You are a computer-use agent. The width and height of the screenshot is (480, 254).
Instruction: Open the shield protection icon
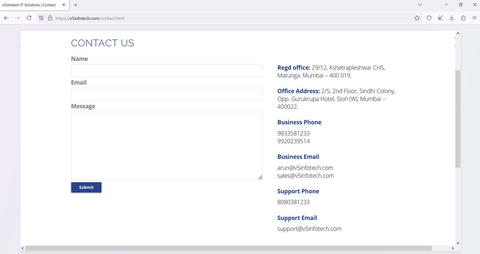click(x=429, y=18)
